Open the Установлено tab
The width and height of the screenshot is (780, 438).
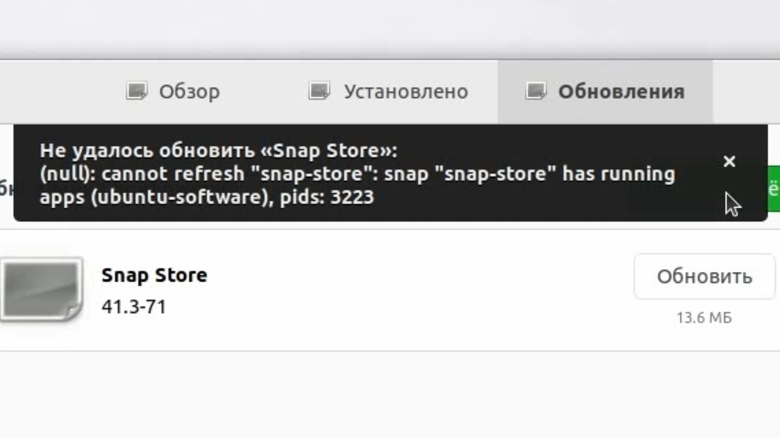click(406, 92)
